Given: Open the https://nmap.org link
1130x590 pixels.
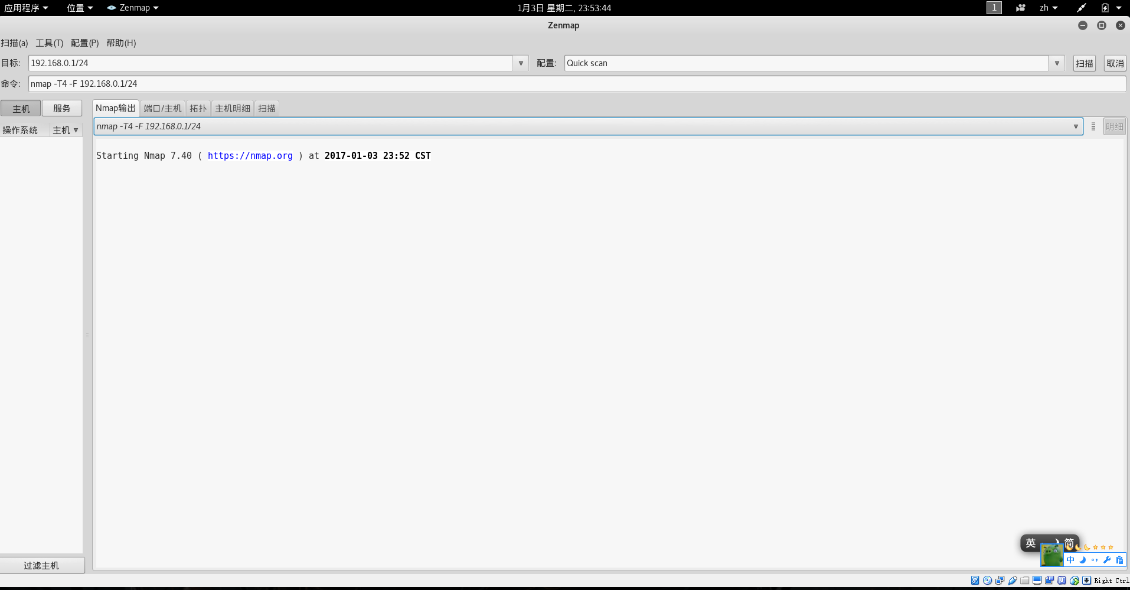Looking at the screenshot, I should point(250,156).
